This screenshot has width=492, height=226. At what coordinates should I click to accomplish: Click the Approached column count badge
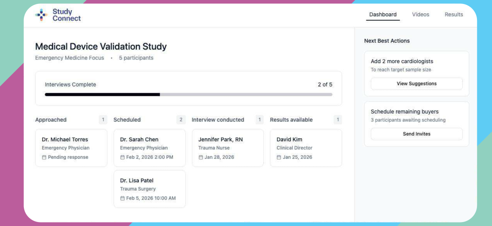click(103, 120)
